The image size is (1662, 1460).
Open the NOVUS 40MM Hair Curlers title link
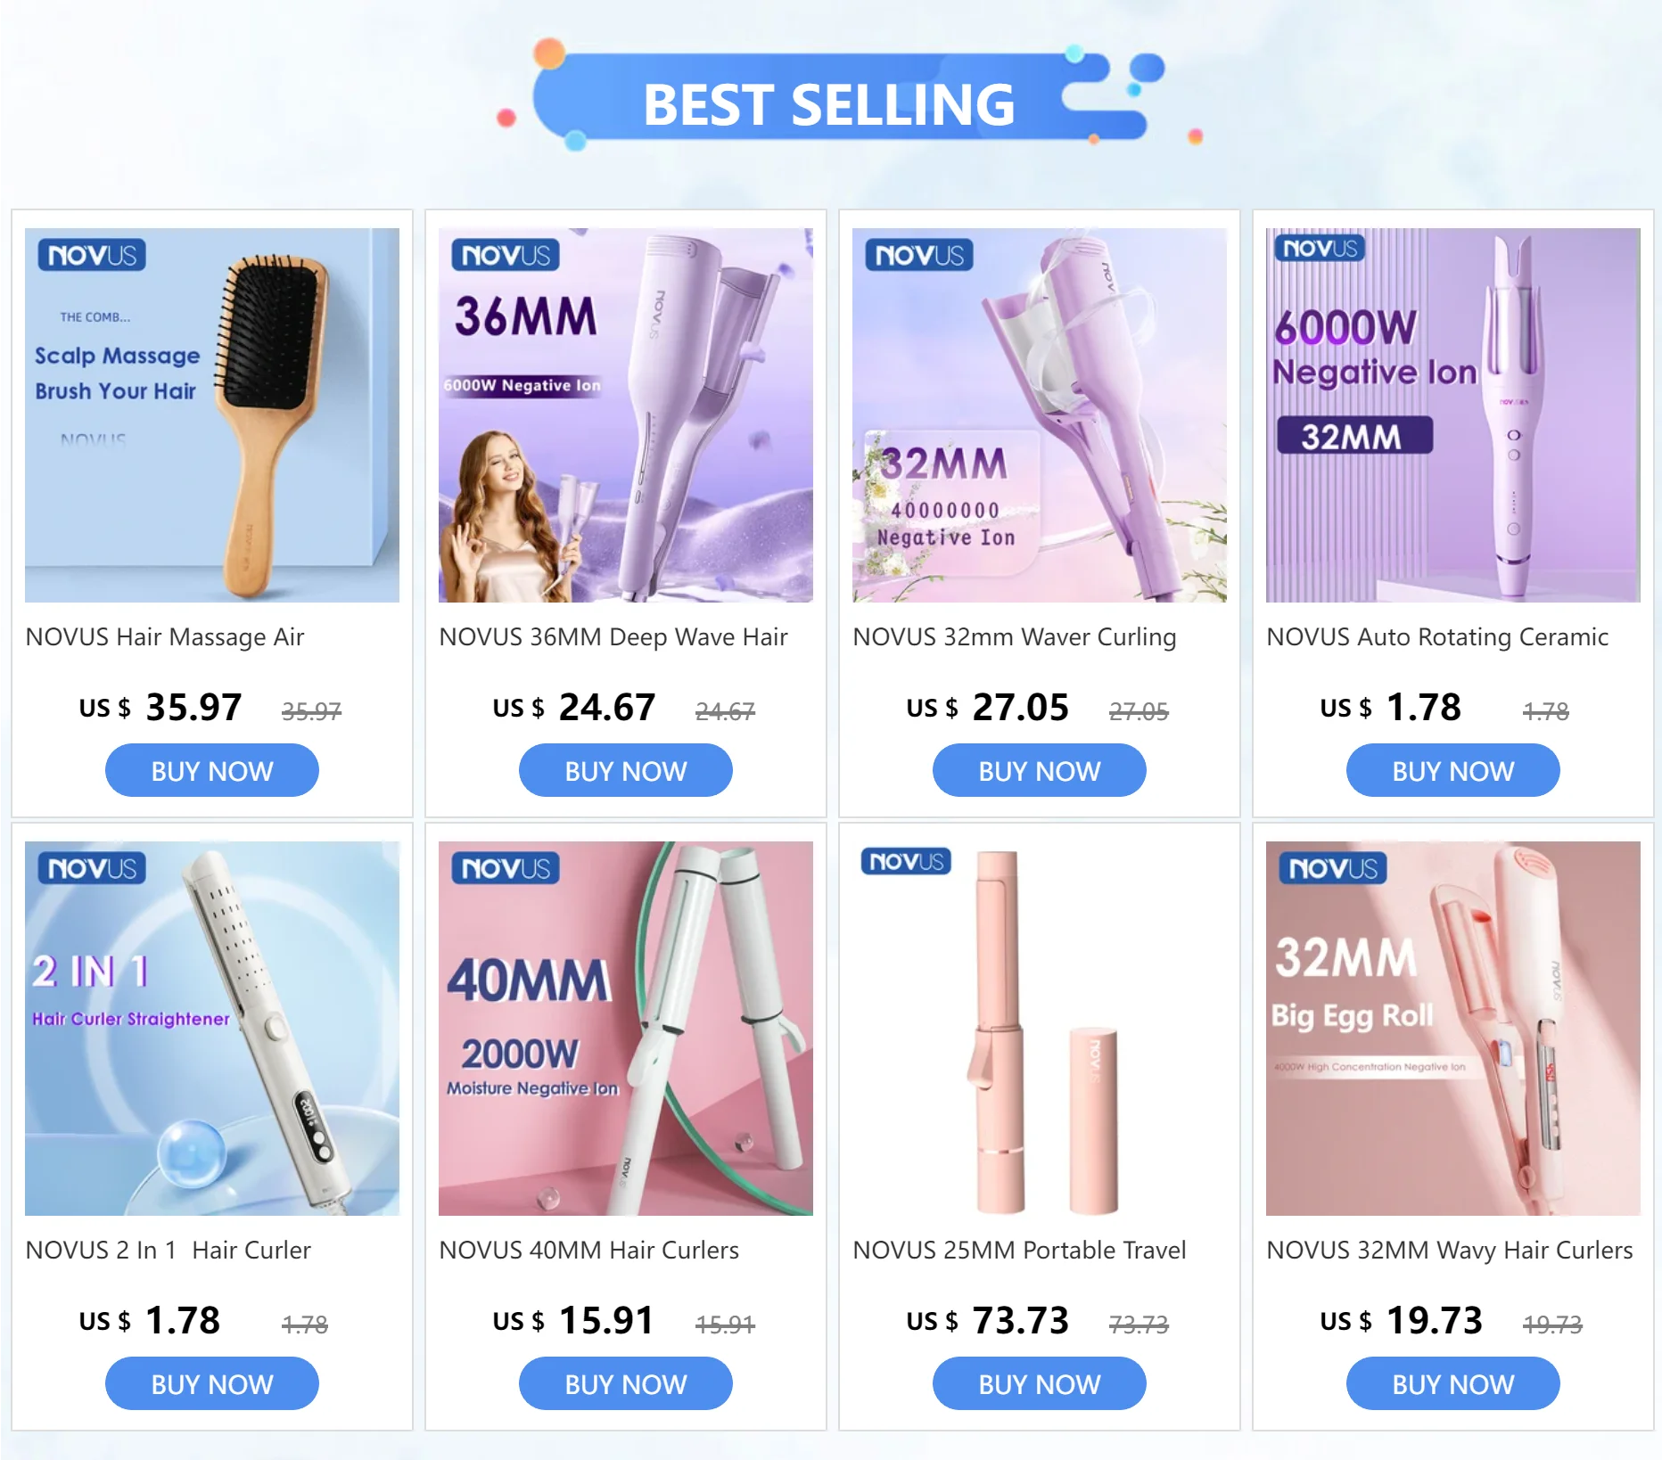pos(589,1251)
